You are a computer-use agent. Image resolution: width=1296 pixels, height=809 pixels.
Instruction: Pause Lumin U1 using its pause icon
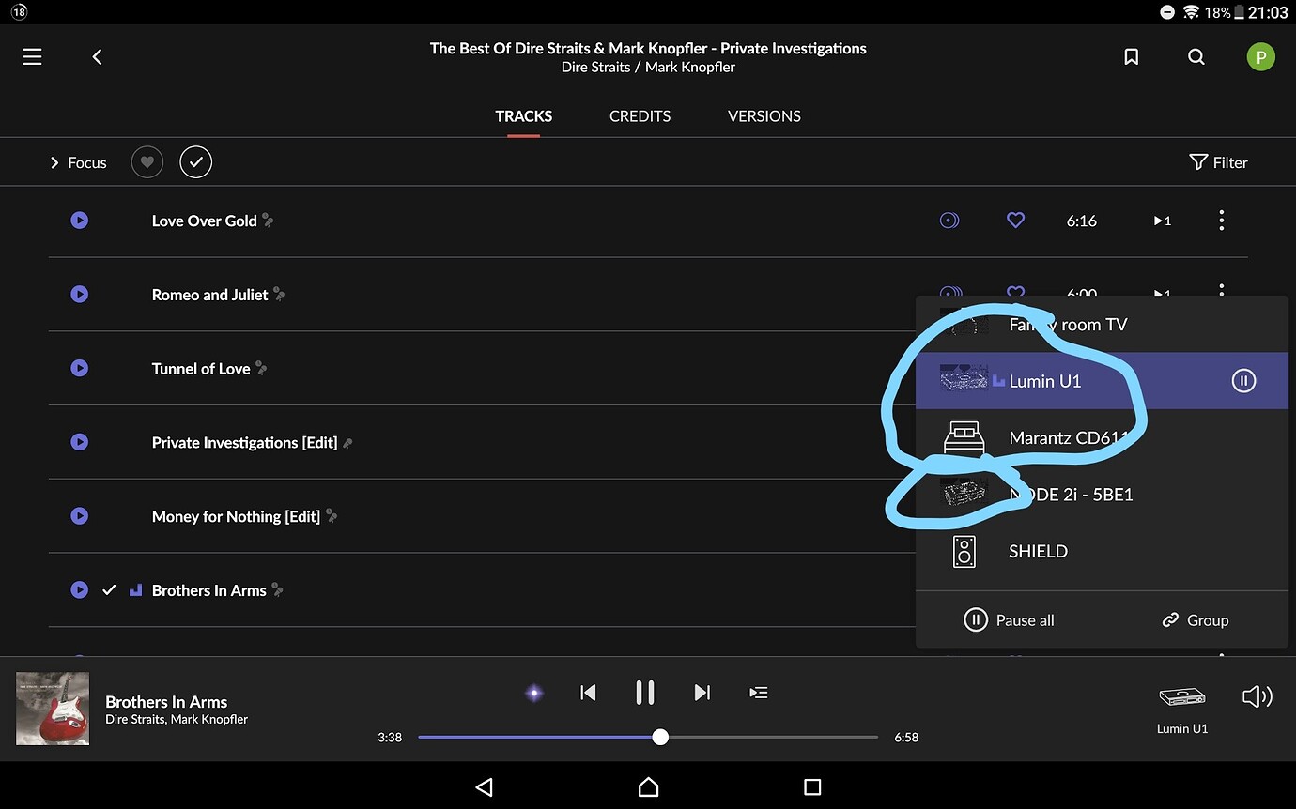[x=1243, y=380]
